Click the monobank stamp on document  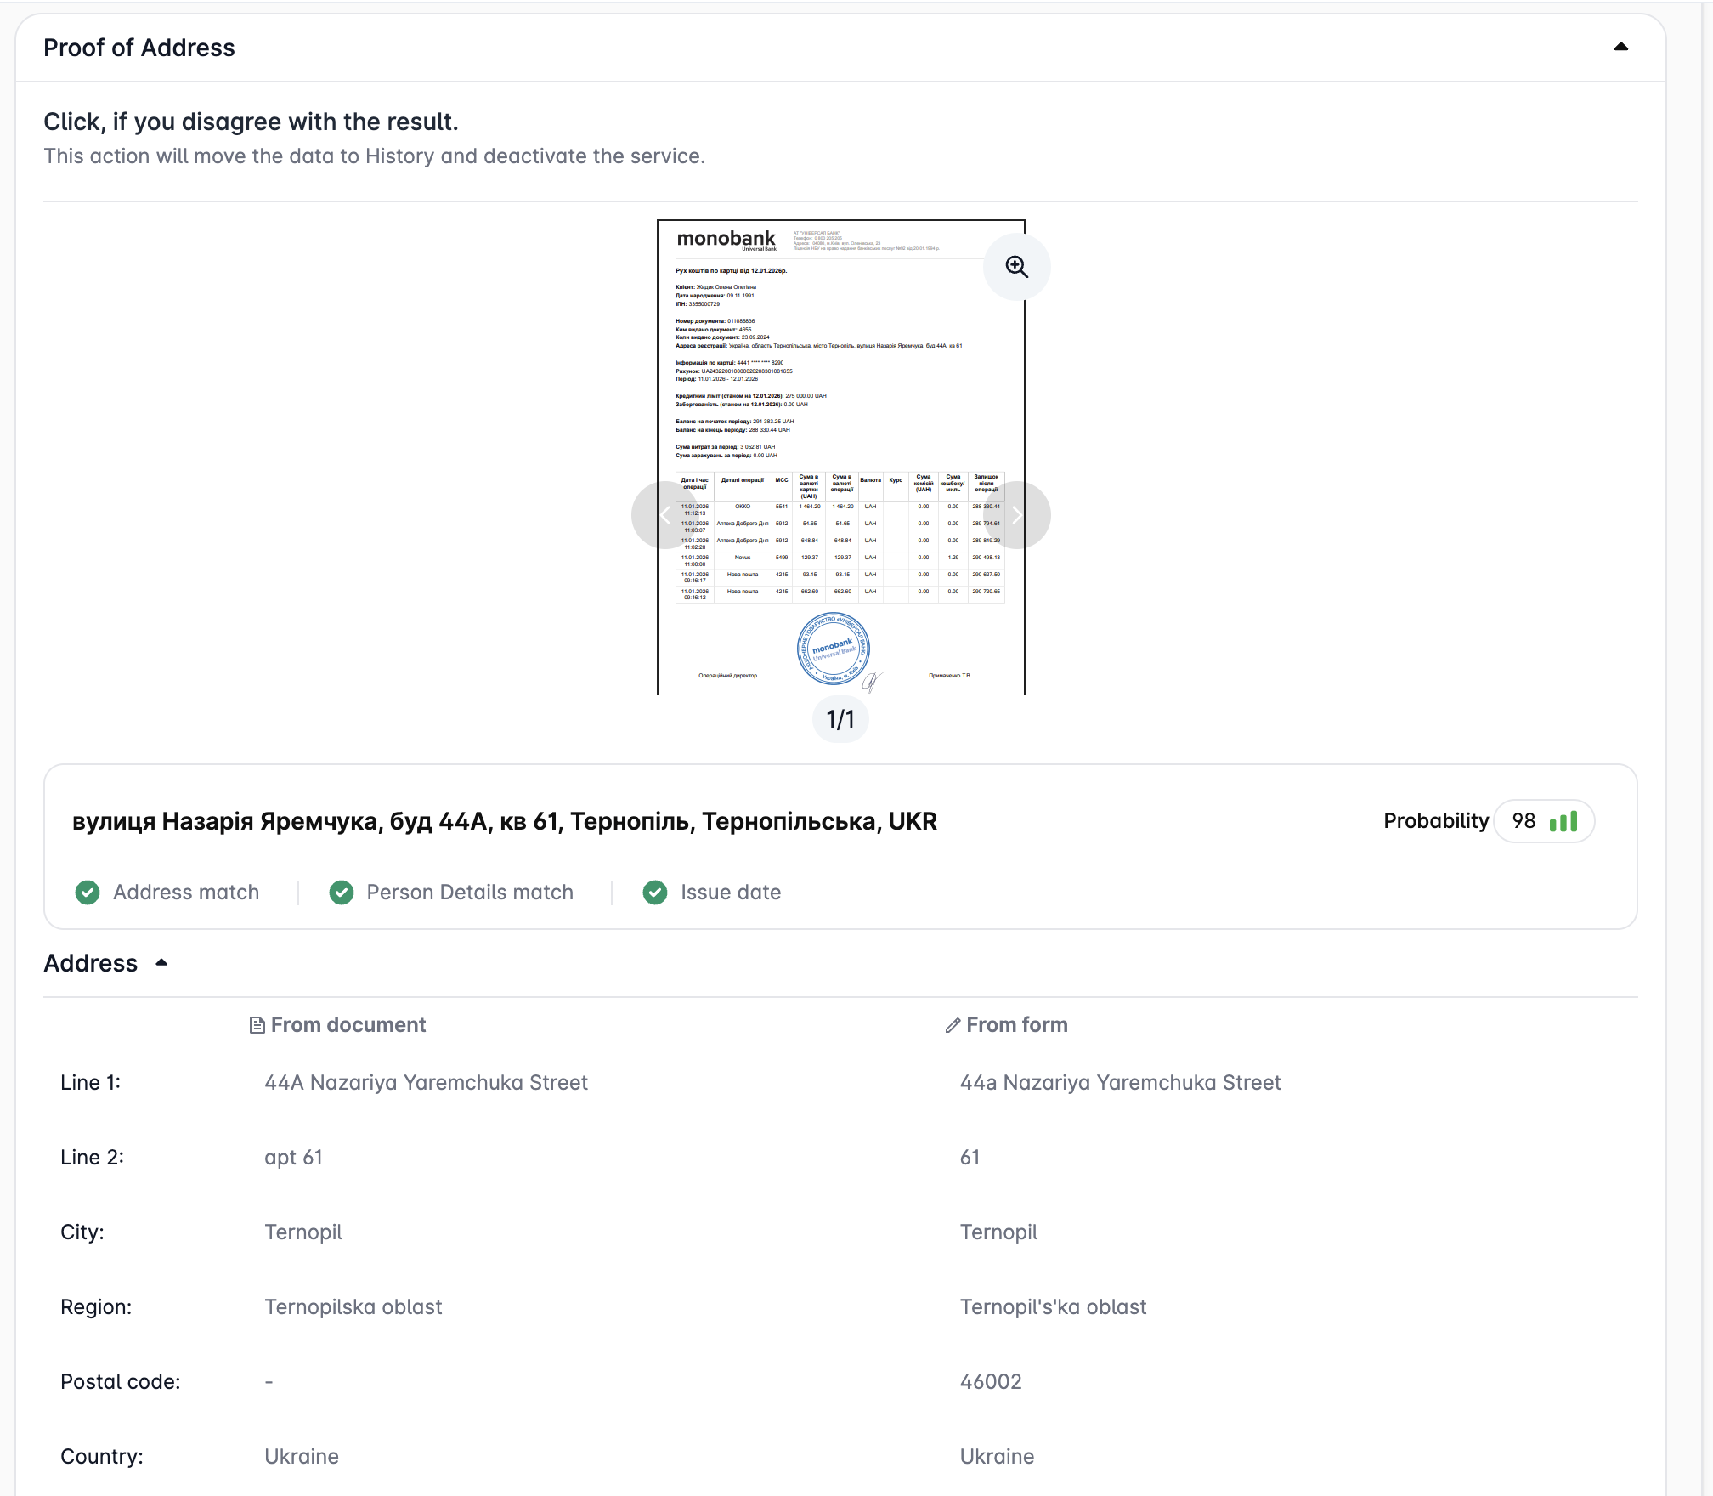(x=833, y=649)
